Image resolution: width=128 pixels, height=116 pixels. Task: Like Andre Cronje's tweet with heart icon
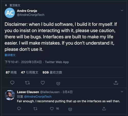(x=43, y=83)
